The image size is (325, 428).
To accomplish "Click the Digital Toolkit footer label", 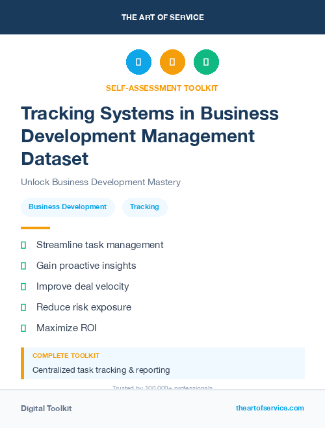I will pyautogui.click(x=46, y=409).
